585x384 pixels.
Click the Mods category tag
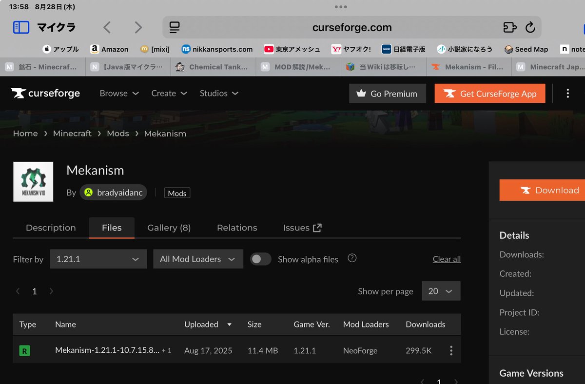(x=177, y=193)
